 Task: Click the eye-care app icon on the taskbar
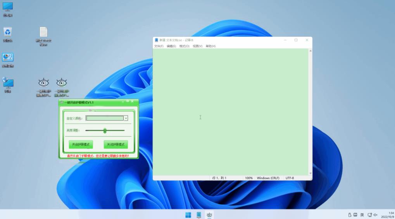[x=209, y=215]
